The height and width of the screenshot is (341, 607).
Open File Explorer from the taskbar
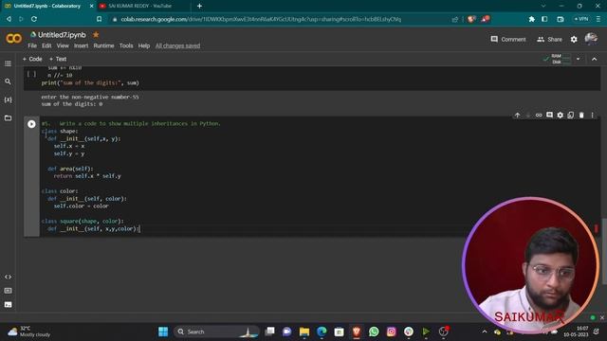click(x=304, y=332)
